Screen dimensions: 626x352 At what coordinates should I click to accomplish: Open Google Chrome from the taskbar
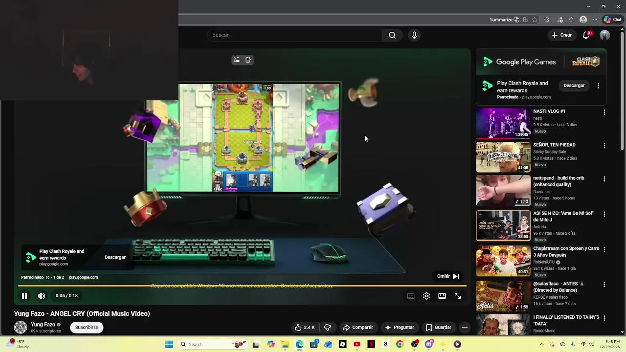pos(400,344)
